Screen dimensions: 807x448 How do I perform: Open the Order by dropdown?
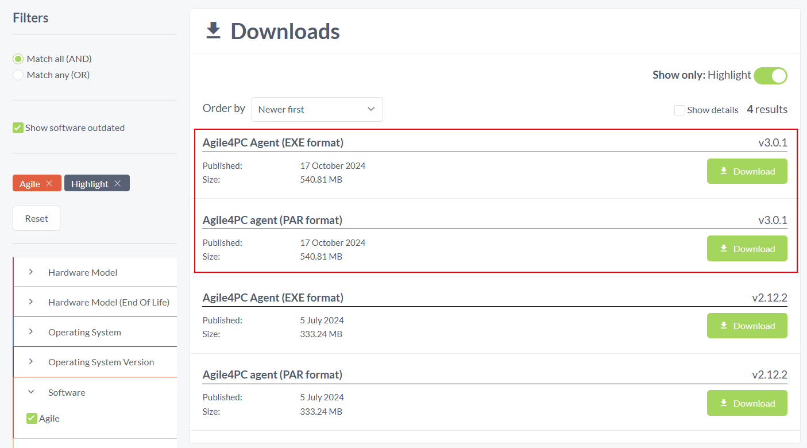(x=317, y=109)
